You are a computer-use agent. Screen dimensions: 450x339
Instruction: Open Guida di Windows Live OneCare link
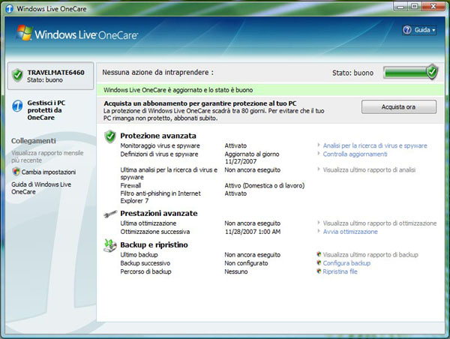(x=41, y=188)
